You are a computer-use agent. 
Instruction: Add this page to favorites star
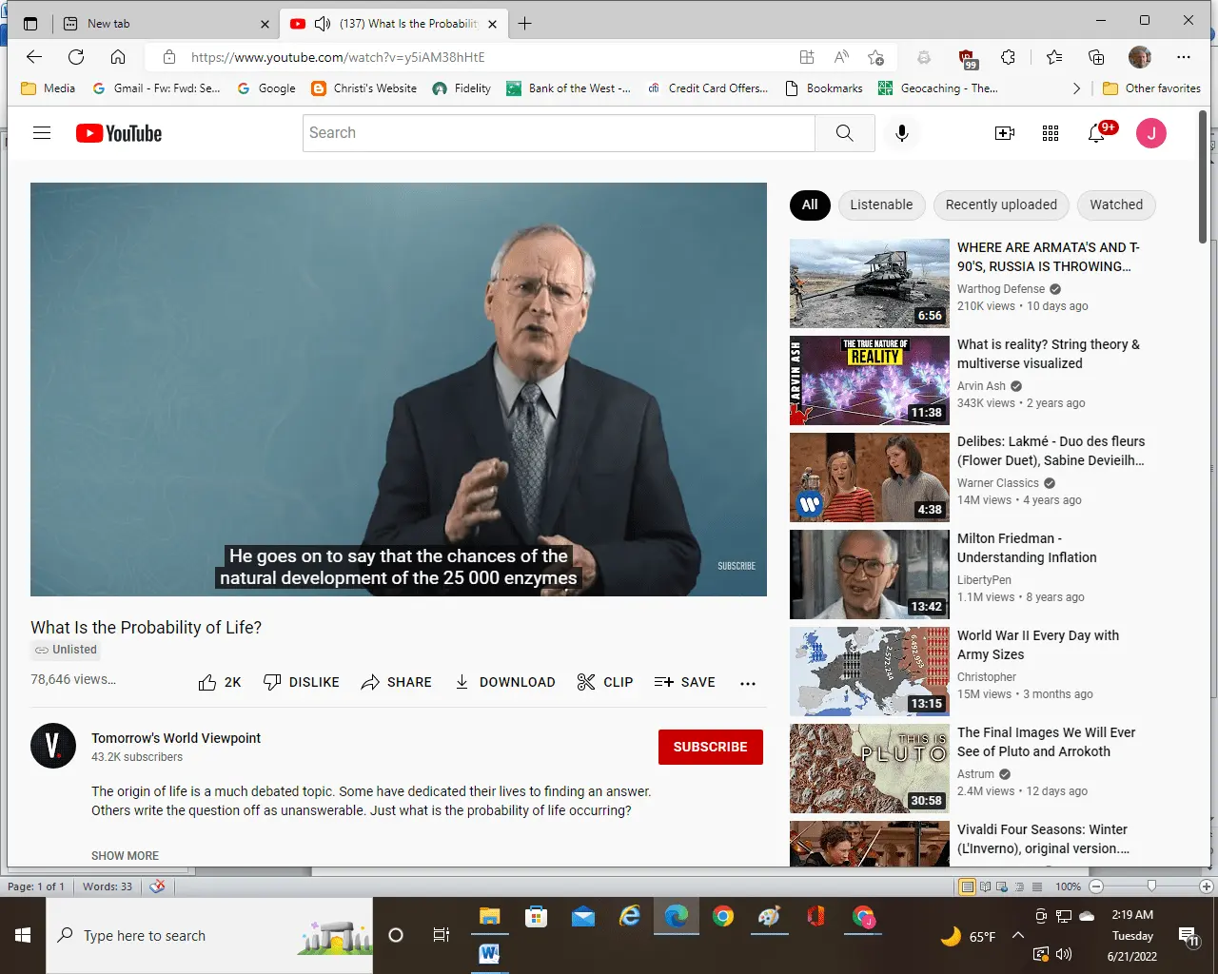coord(875,57)
